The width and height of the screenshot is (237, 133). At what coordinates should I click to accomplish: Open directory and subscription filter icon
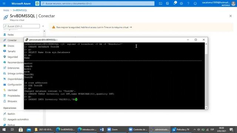(x=167, y=3)
